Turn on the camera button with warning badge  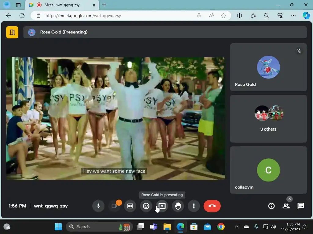114,206
